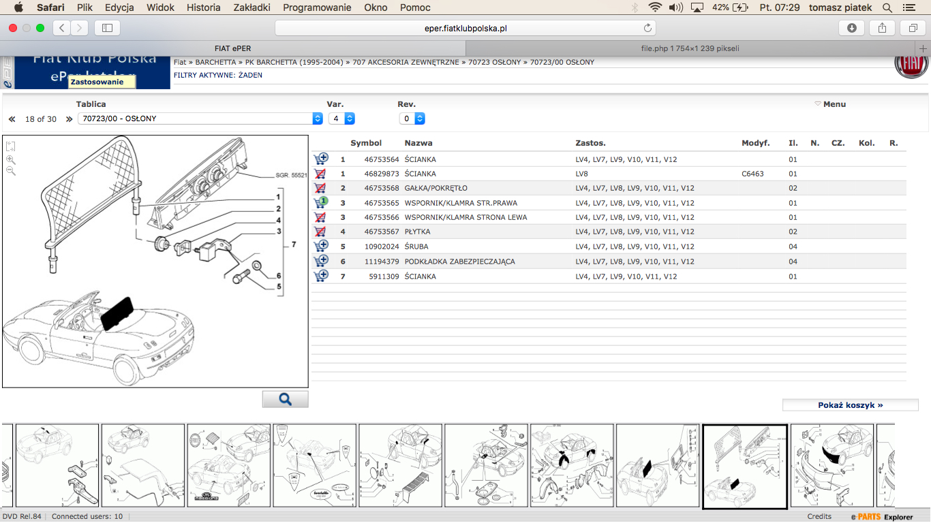
Task: Go to next table with double-right arrow
Action: [69, 119]
